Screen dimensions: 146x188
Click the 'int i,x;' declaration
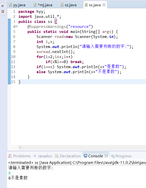(x=45, y=42)
